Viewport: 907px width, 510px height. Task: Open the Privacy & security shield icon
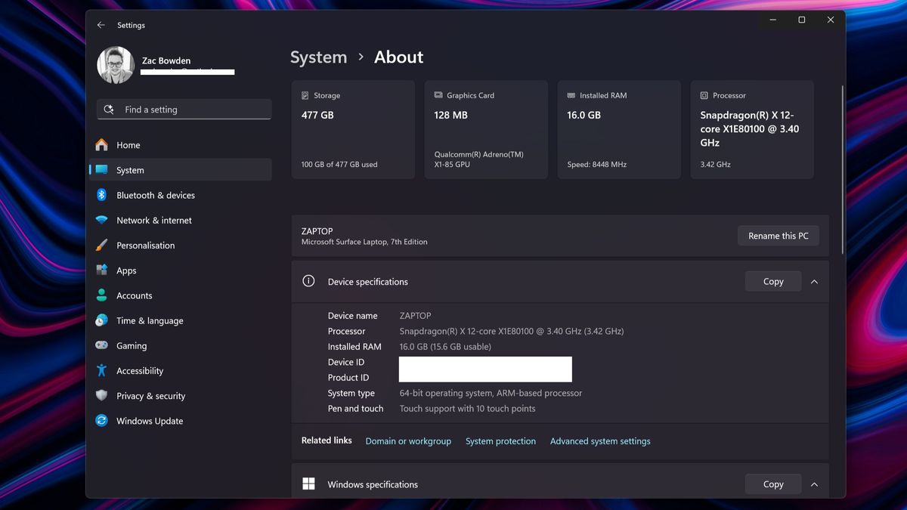[x=101, y=396]
